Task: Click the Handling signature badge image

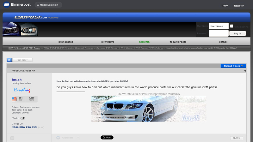Action: pyautogui.click(x=22, y=90)
